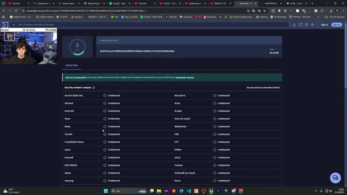Go back with the browser back arrow
Image resolution: width=347 pixels, height=195 pixels.
pos(4,11)
